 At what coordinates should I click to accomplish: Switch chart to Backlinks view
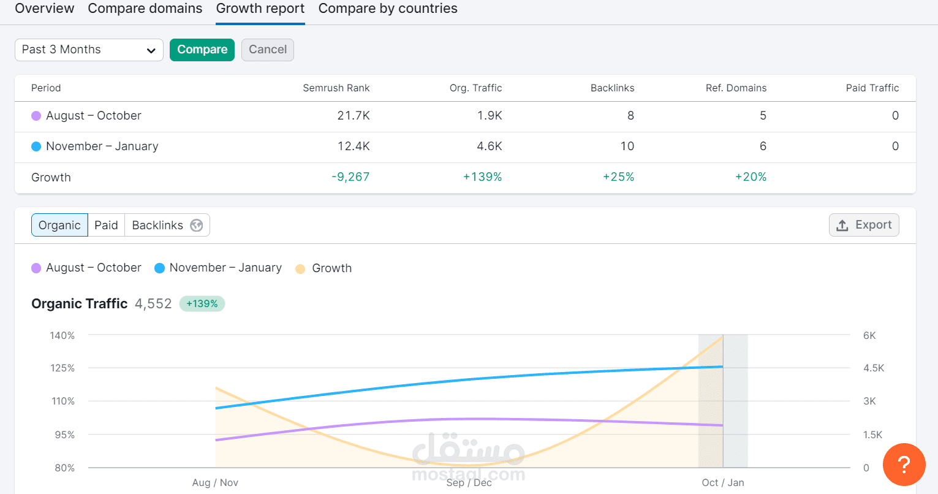(157, 226)
